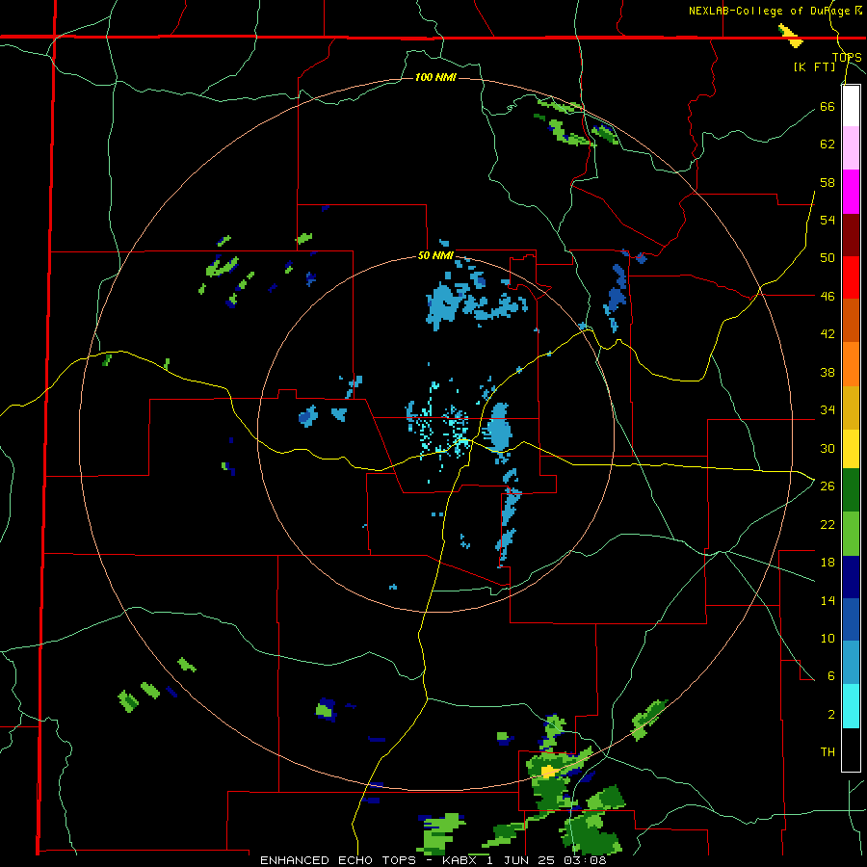This screenshot has width=867, height=867.
Task: Click the yellow legend swatch
Action: (x=851, y=448)
